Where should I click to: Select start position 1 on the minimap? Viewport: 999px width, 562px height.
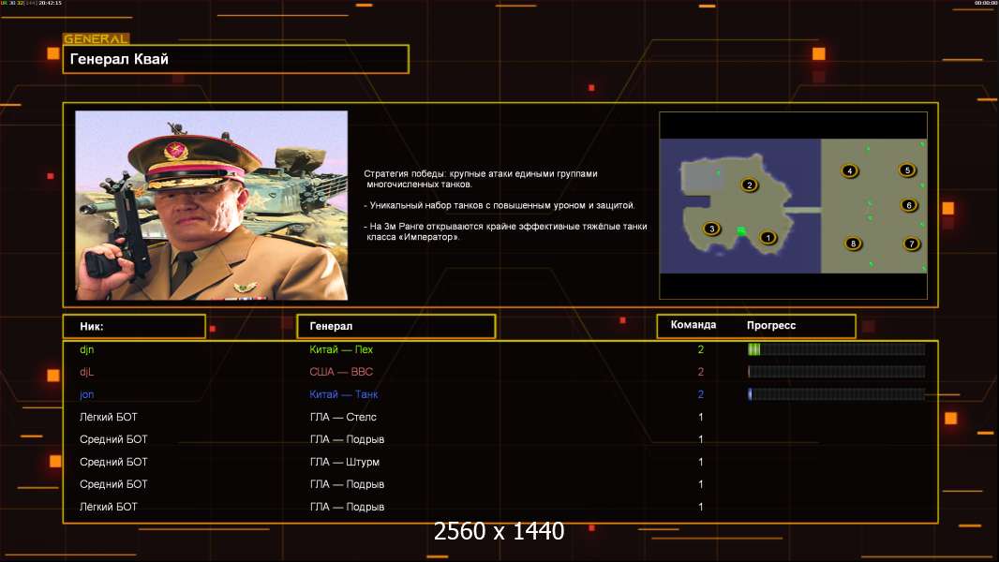[x=768, y=237]
